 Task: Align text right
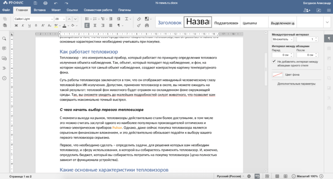[x=103, y=26]
